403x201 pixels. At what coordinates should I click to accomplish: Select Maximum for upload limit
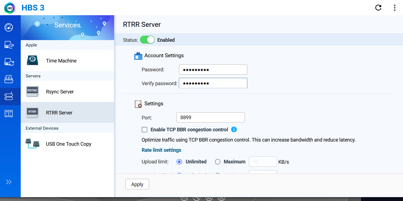pyautogui.click(x=218, y=162)
